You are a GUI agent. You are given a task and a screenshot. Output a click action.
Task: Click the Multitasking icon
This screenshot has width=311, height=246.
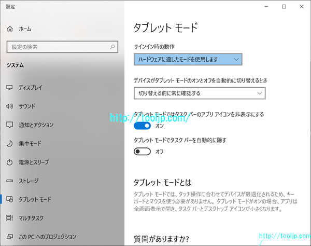[x=9, y=218]
